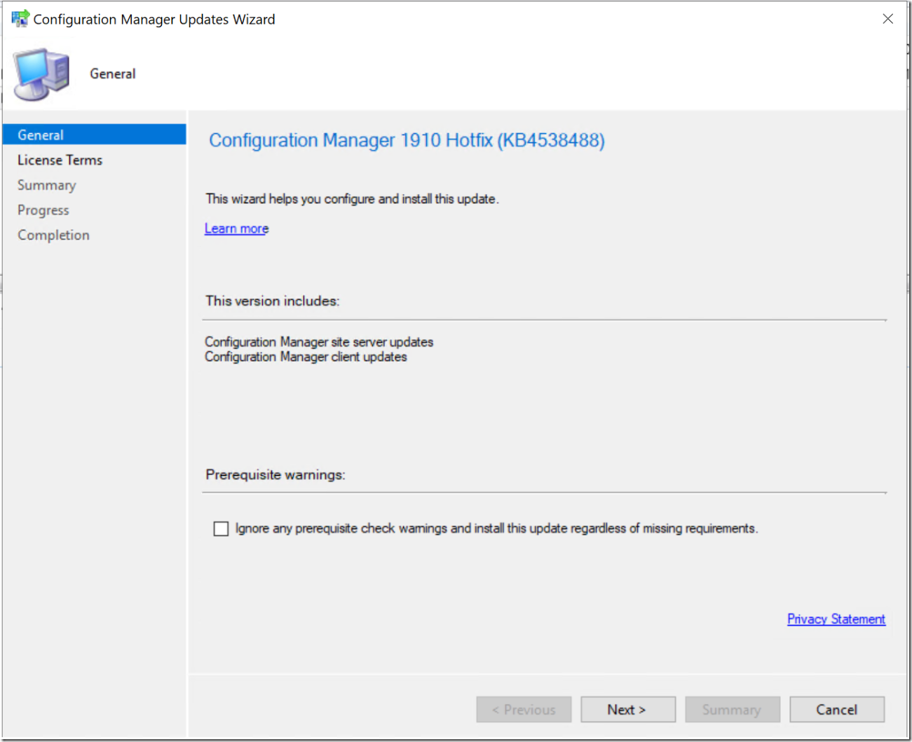Click the Next button to continue
Image resolution: width=912 pixels, height=742 pixels.
[x=627, y=709]
